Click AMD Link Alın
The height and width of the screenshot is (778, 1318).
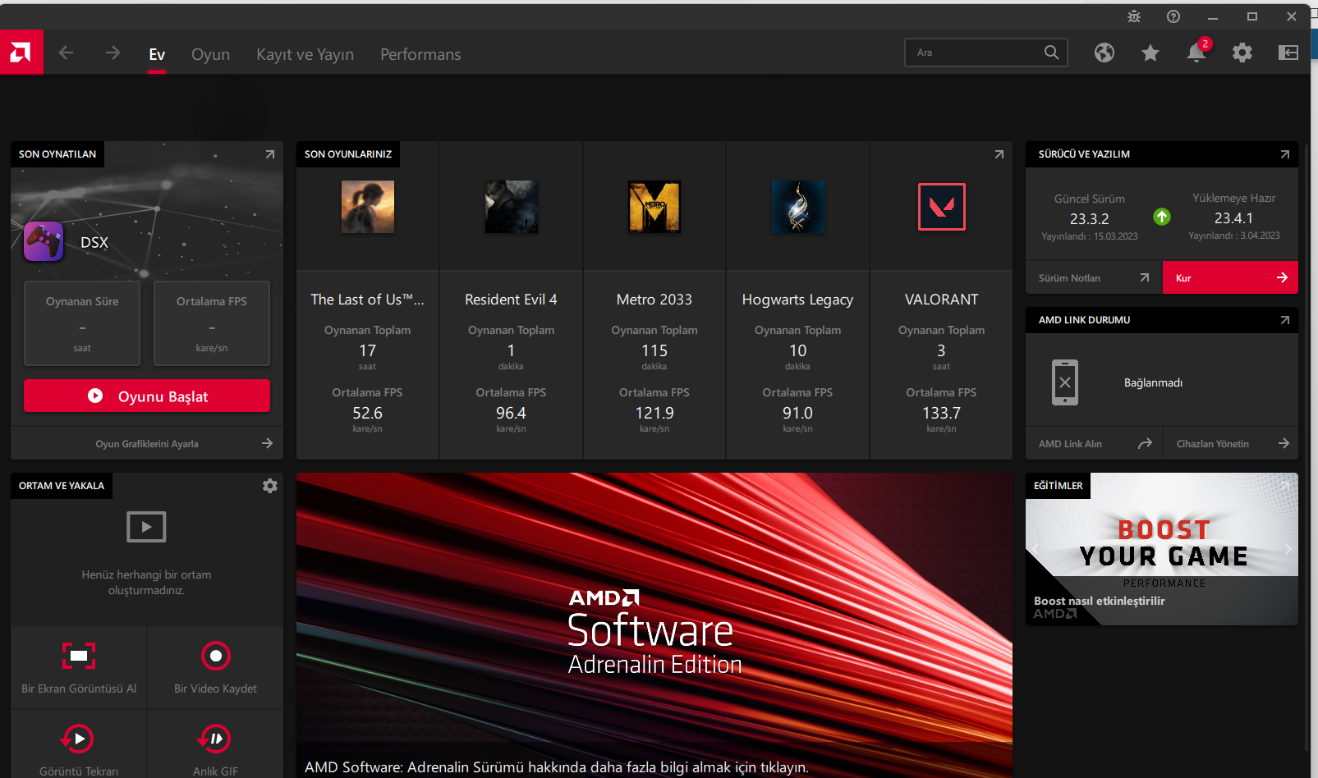click(1094, 444)
